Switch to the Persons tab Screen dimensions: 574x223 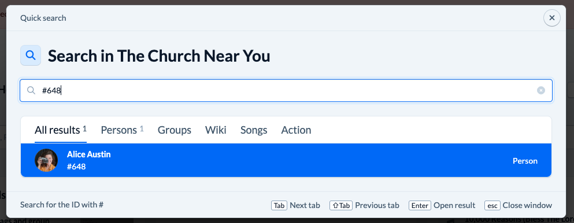[123, 130]
